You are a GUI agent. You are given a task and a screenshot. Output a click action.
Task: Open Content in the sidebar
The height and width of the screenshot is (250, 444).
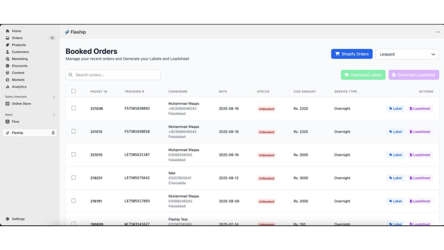tap(18, 72)
